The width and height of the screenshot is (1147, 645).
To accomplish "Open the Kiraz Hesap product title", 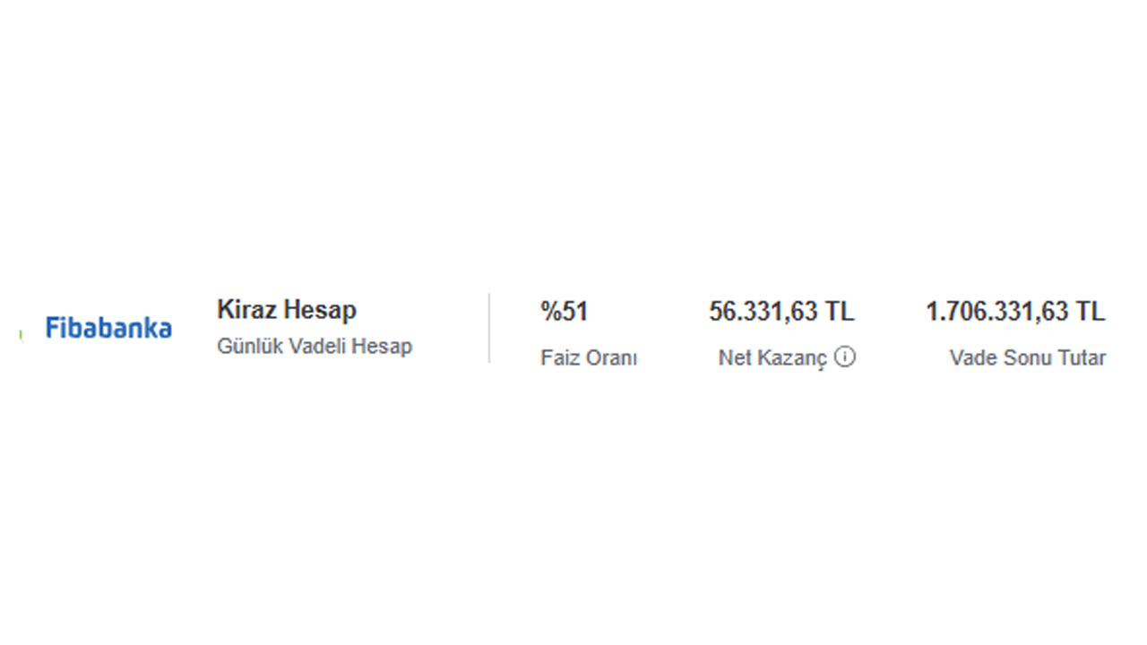I will click(x=287, y=310).
